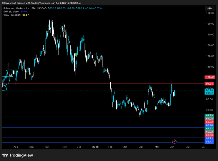218x161 pixels.
Task: Click the PBInvesting7 attribution header text
Action: click(x=41, y=3)
